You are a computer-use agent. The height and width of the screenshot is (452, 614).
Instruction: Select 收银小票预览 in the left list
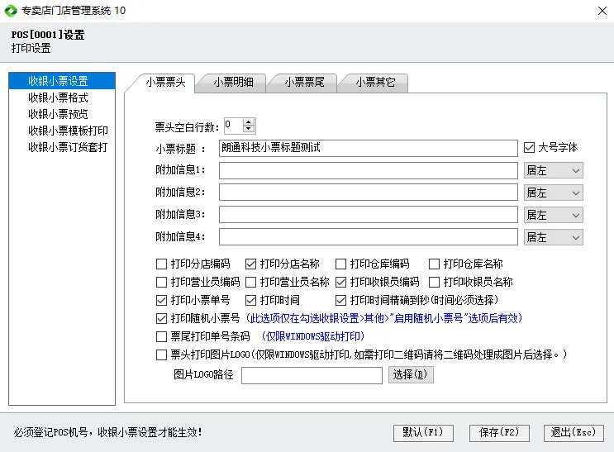(x=58, y=114)
